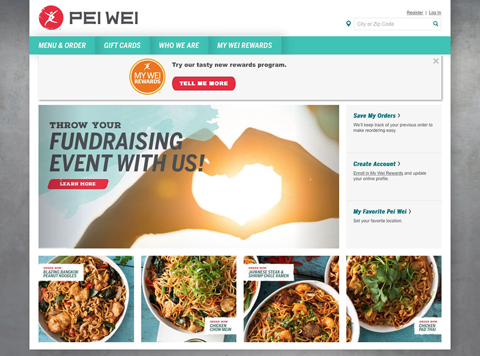Go to previous carousel slide arrow
This screenshot has width=480, height=356.
pyautogui.click(x=61, y=179)
